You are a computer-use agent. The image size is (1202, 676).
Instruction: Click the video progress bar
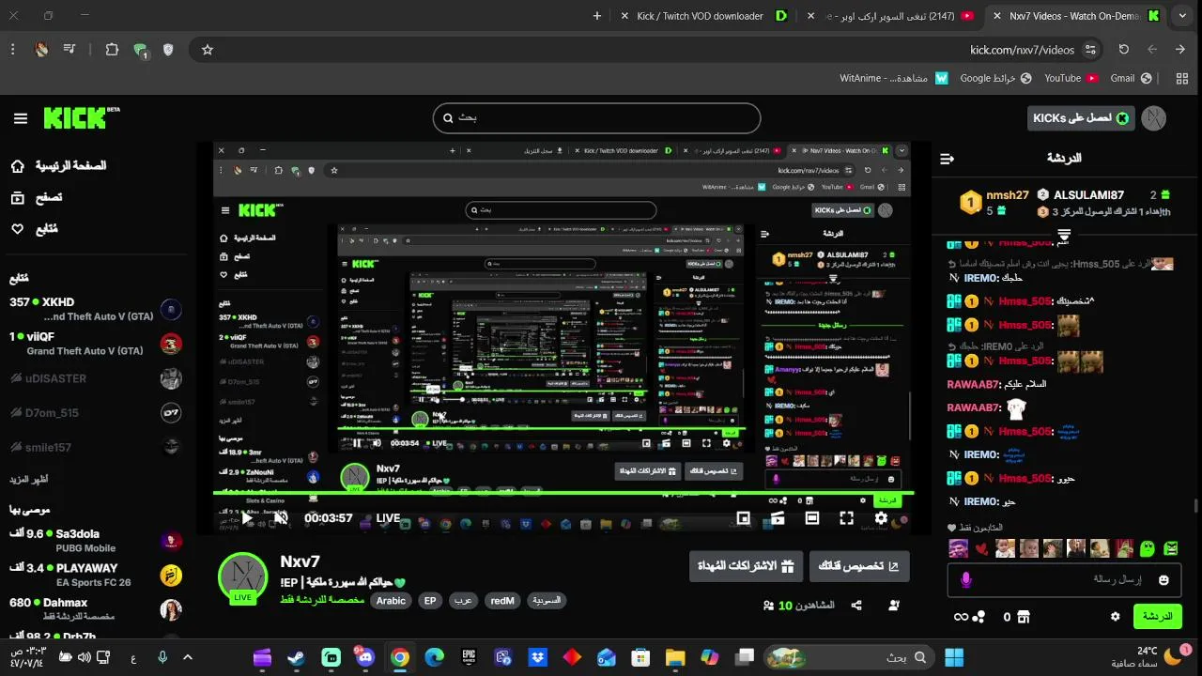click(563, 492)
